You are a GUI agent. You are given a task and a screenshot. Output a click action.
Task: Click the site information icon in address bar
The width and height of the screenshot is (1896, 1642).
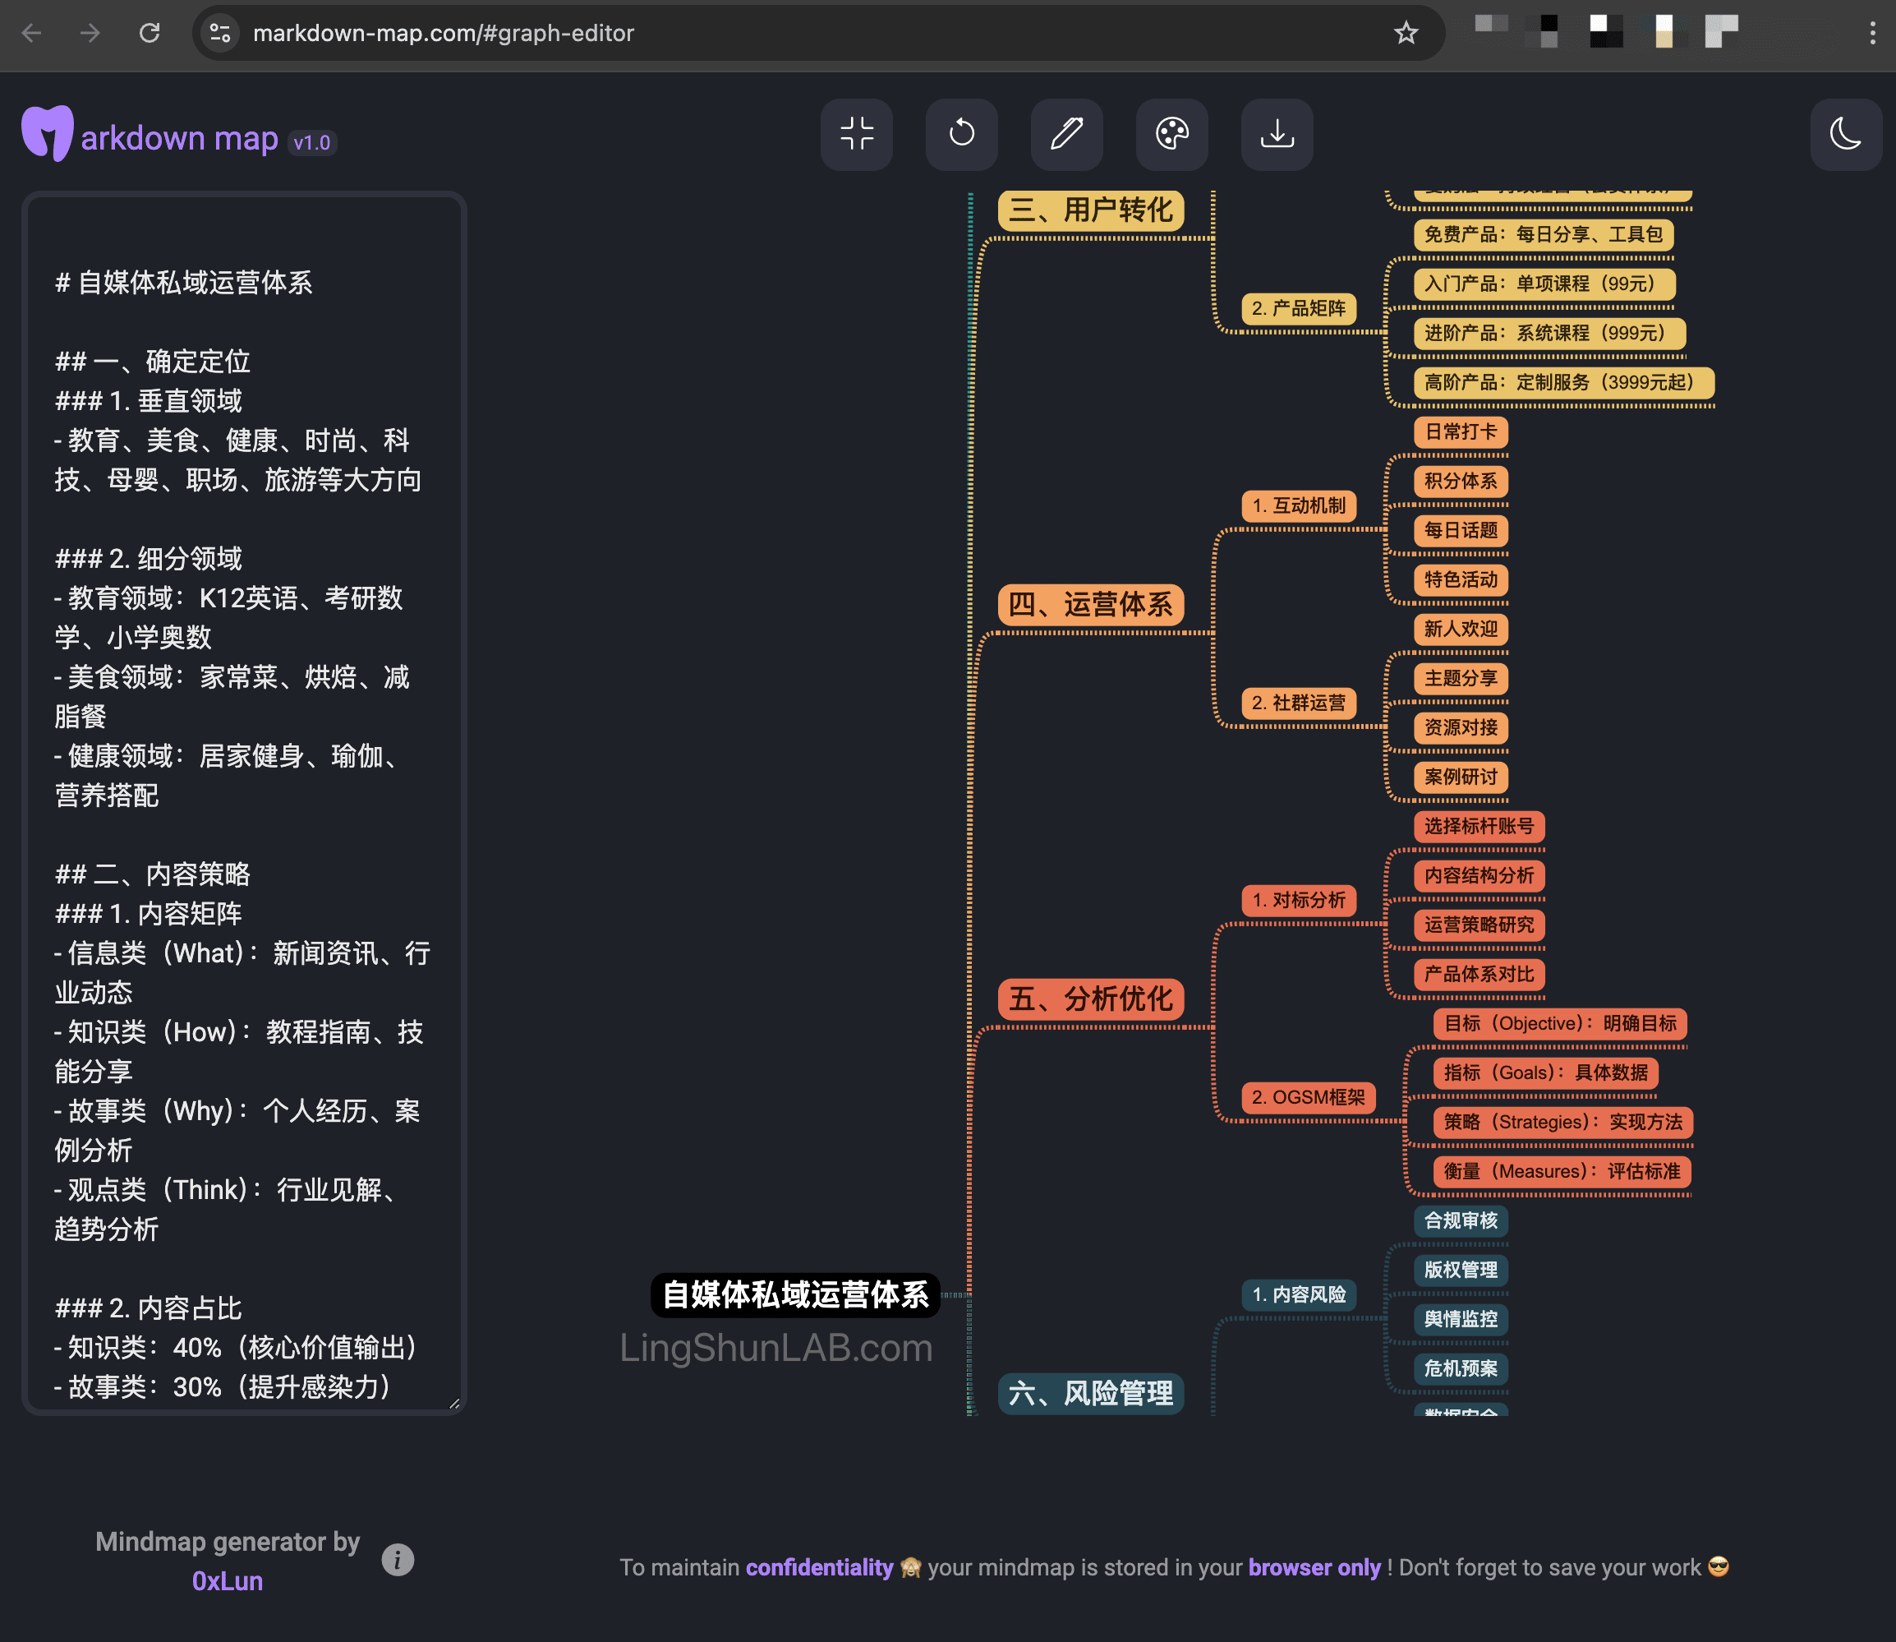(220, 33)
